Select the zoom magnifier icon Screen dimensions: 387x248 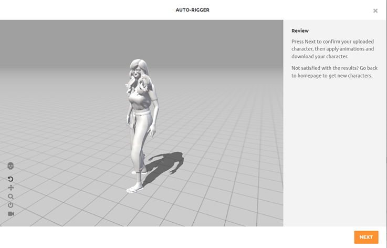(x=11, y=197)
